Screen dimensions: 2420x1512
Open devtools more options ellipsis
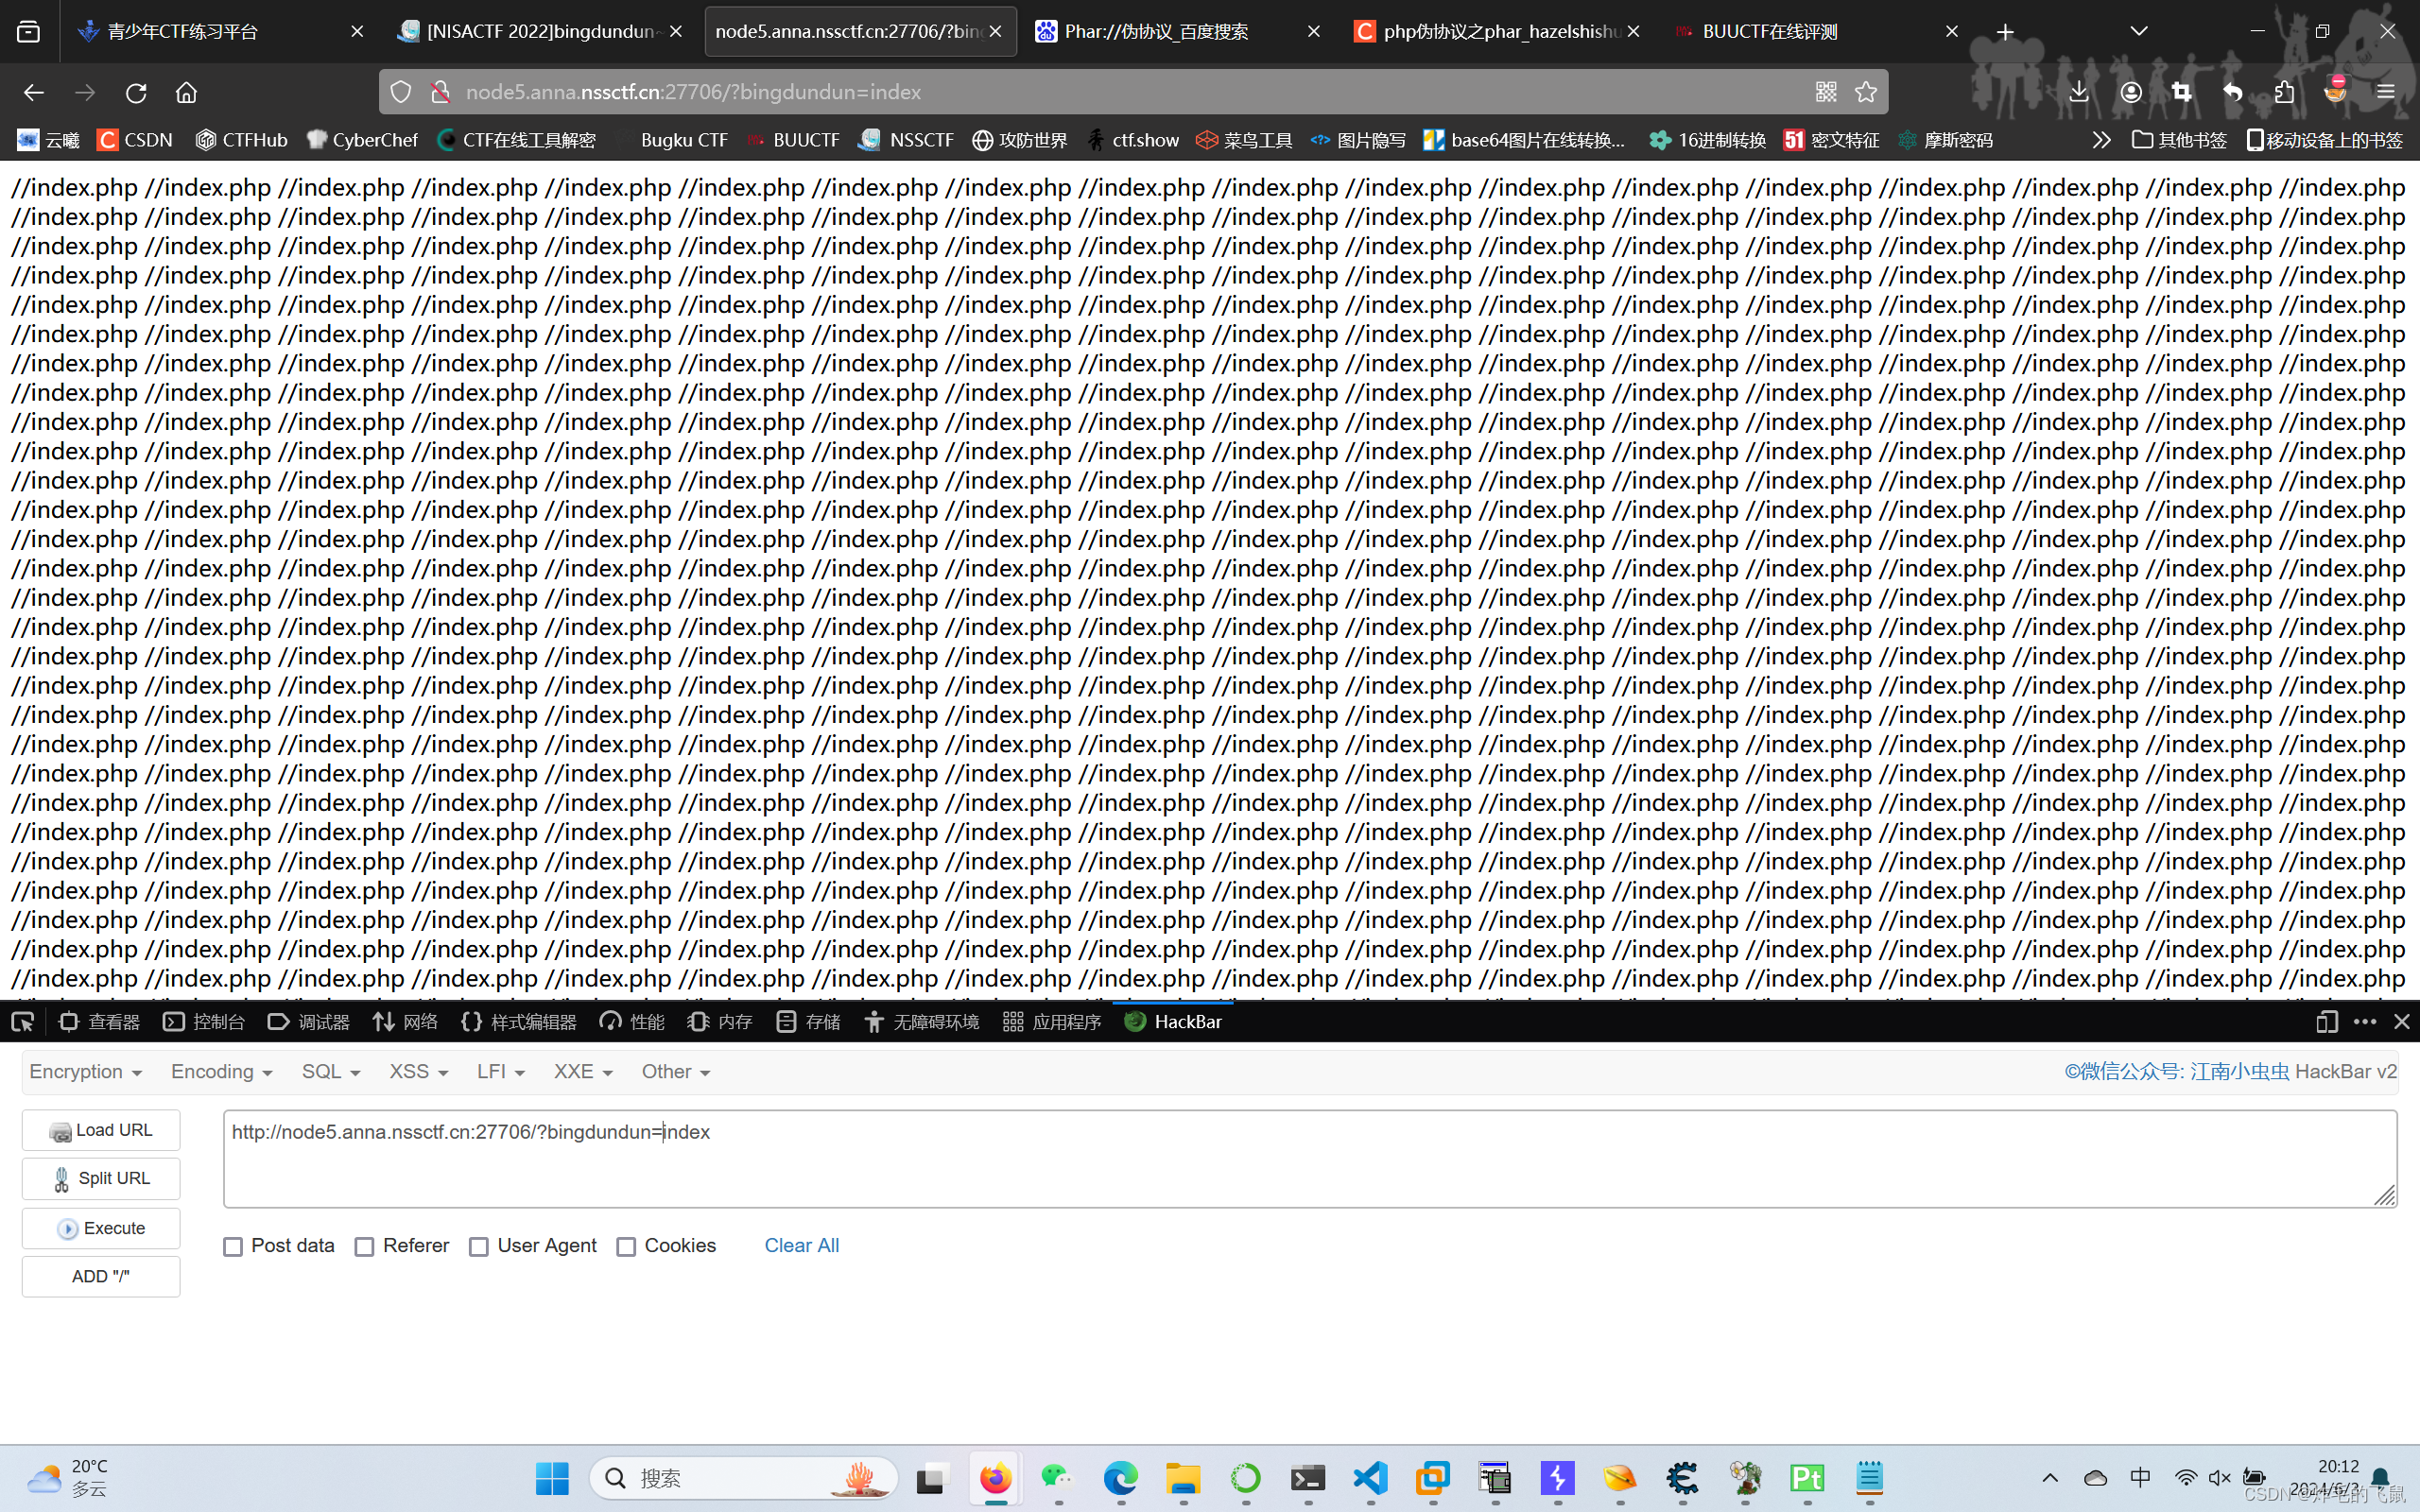2365,1021
